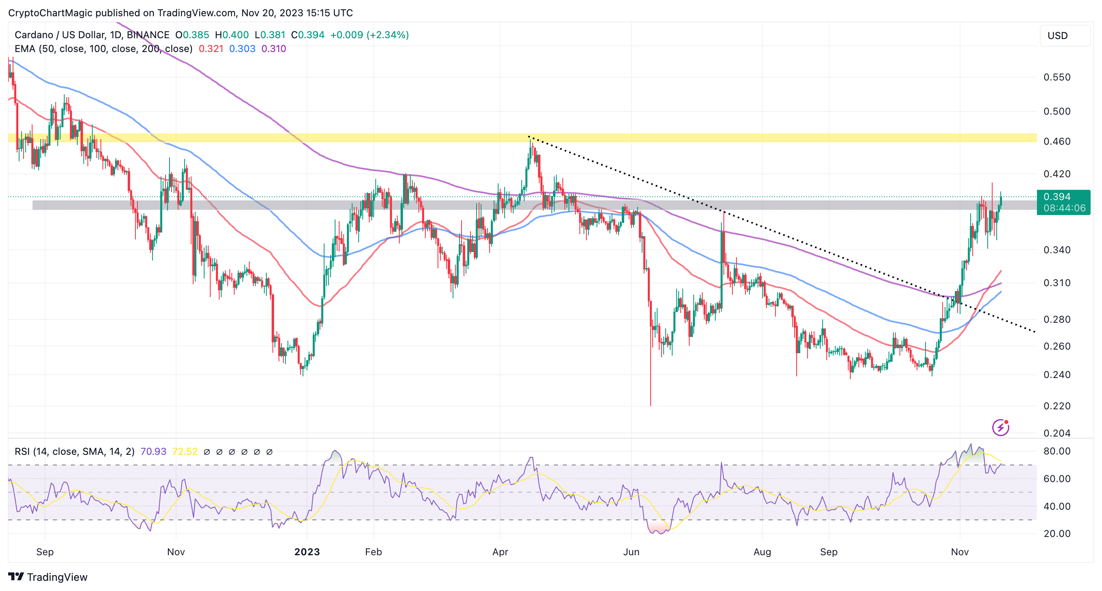Screen dimensions: 1102x591
Task: Open the USD currency selector
Action: (1064, 35)
